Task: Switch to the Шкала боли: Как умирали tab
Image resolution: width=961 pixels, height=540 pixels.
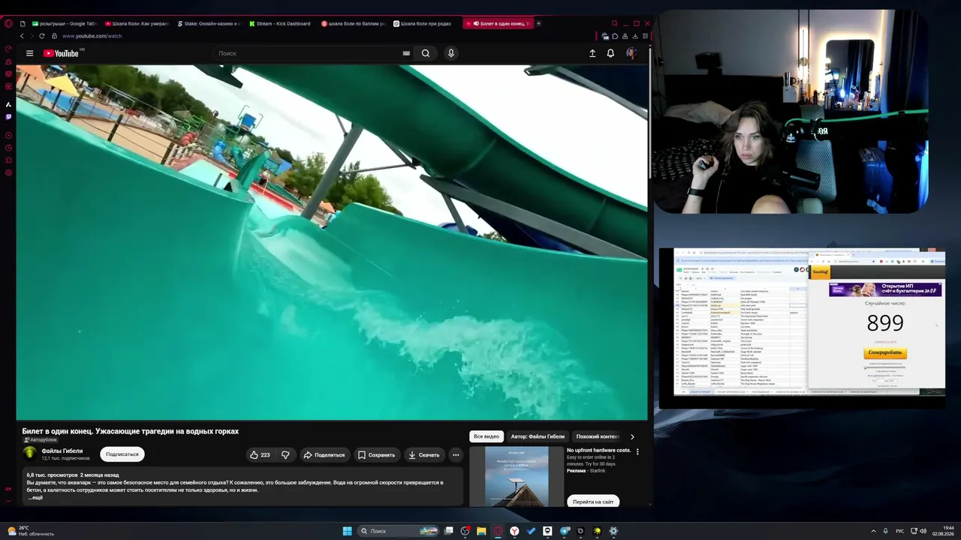Action: 137,23
